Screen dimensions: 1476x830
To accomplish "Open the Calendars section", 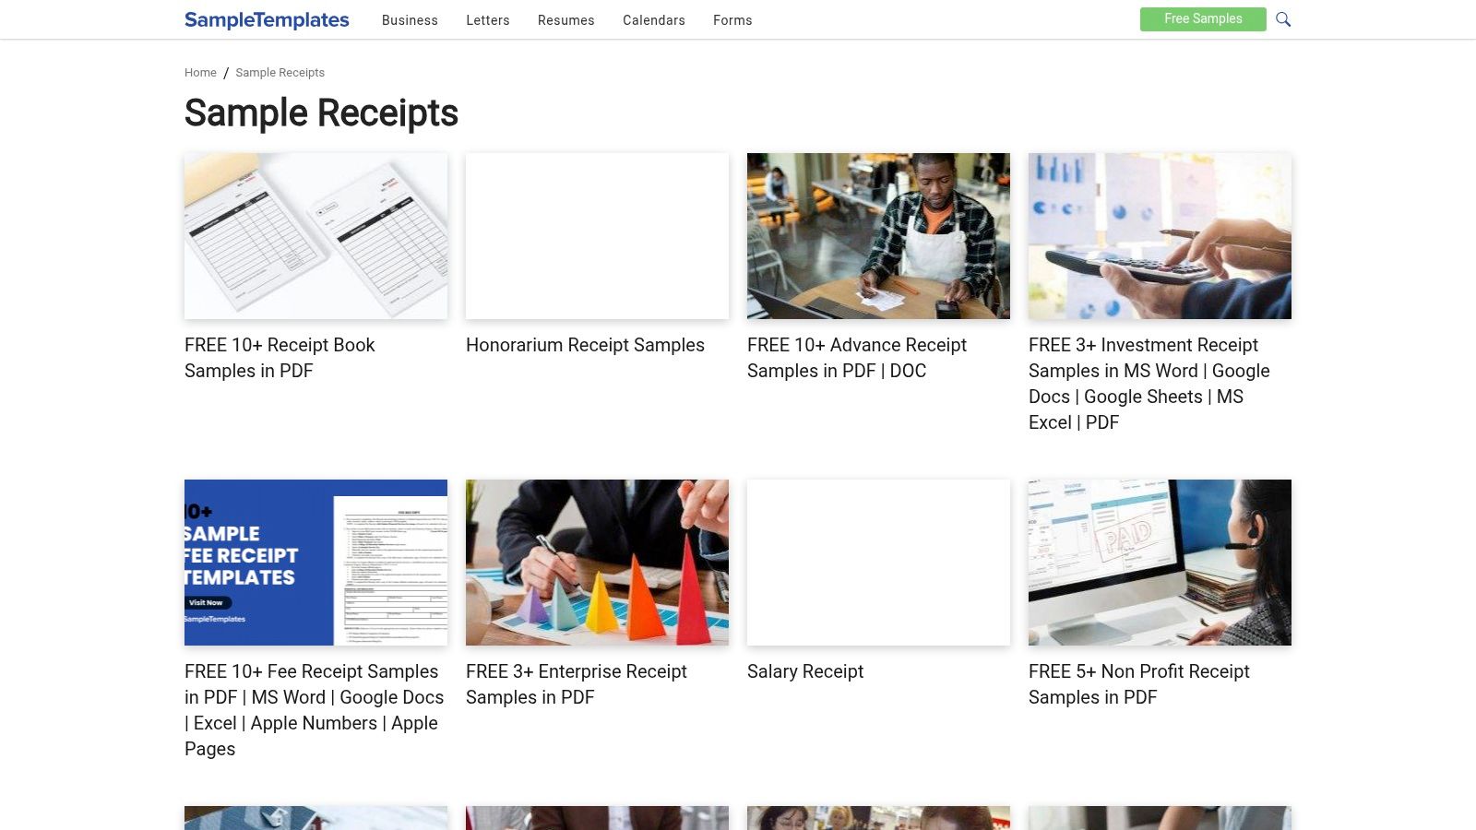I will tap(653, 20).
